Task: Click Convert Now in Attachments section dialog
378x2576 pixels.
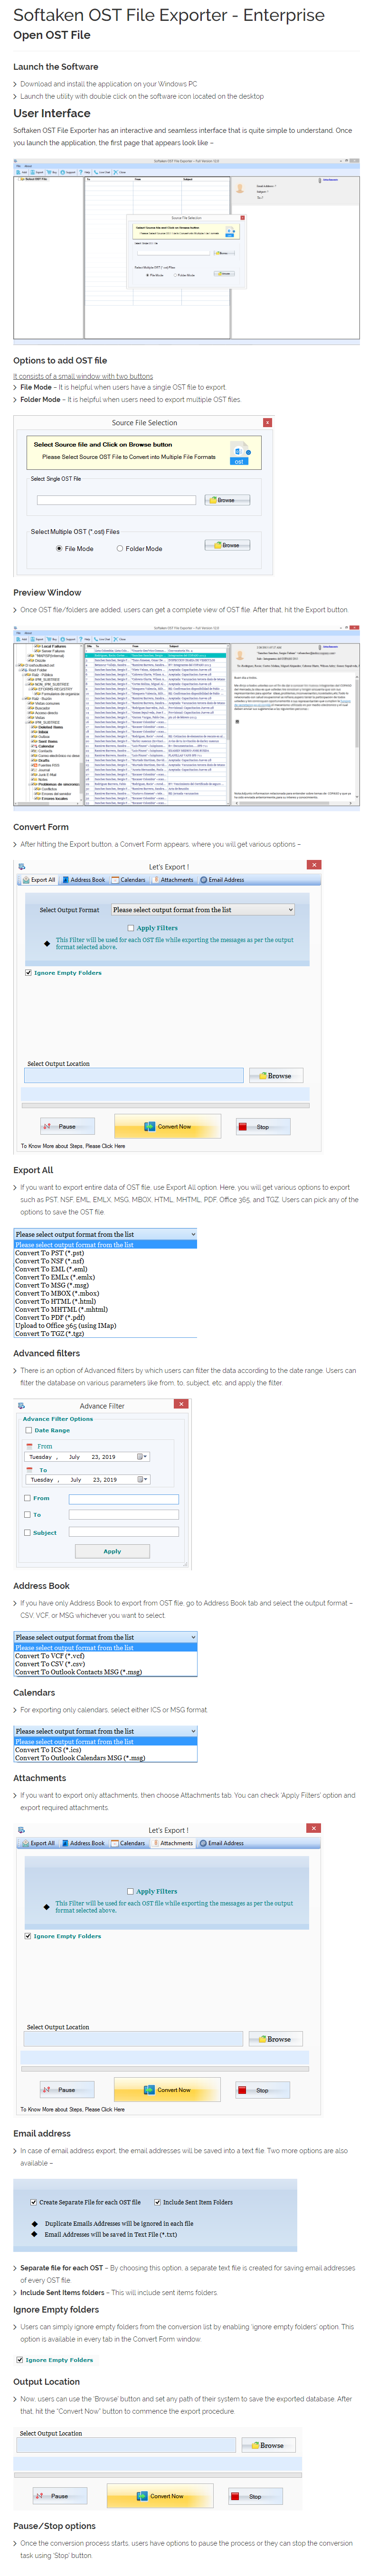Action: (x=167, y=2089)
